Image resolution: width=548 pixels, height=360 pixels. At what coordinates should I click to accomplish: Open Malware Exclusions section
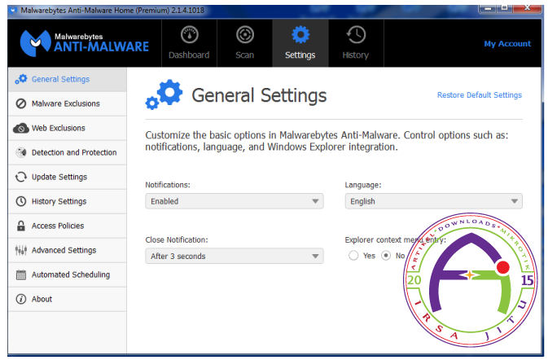tap(67, 104)
